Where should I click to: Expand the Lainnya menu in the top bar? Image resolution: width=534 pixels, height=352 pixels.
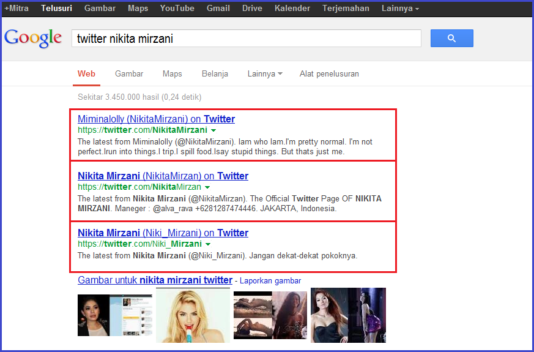[x=400, y=8]
